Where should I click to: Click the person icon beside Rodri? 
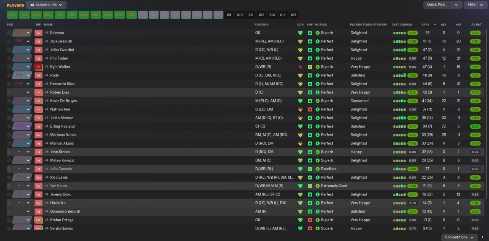(47, 75)
